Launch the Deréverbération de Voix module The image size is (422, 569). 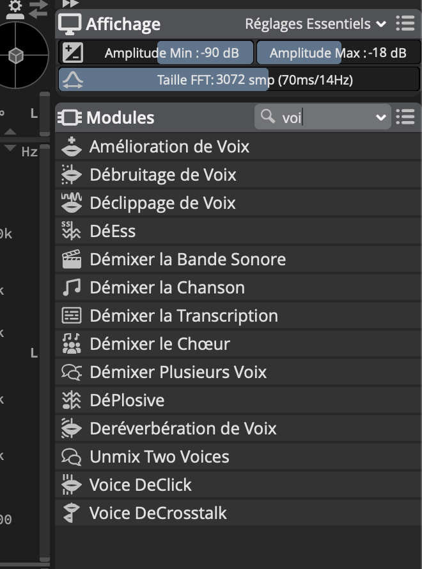238,428
